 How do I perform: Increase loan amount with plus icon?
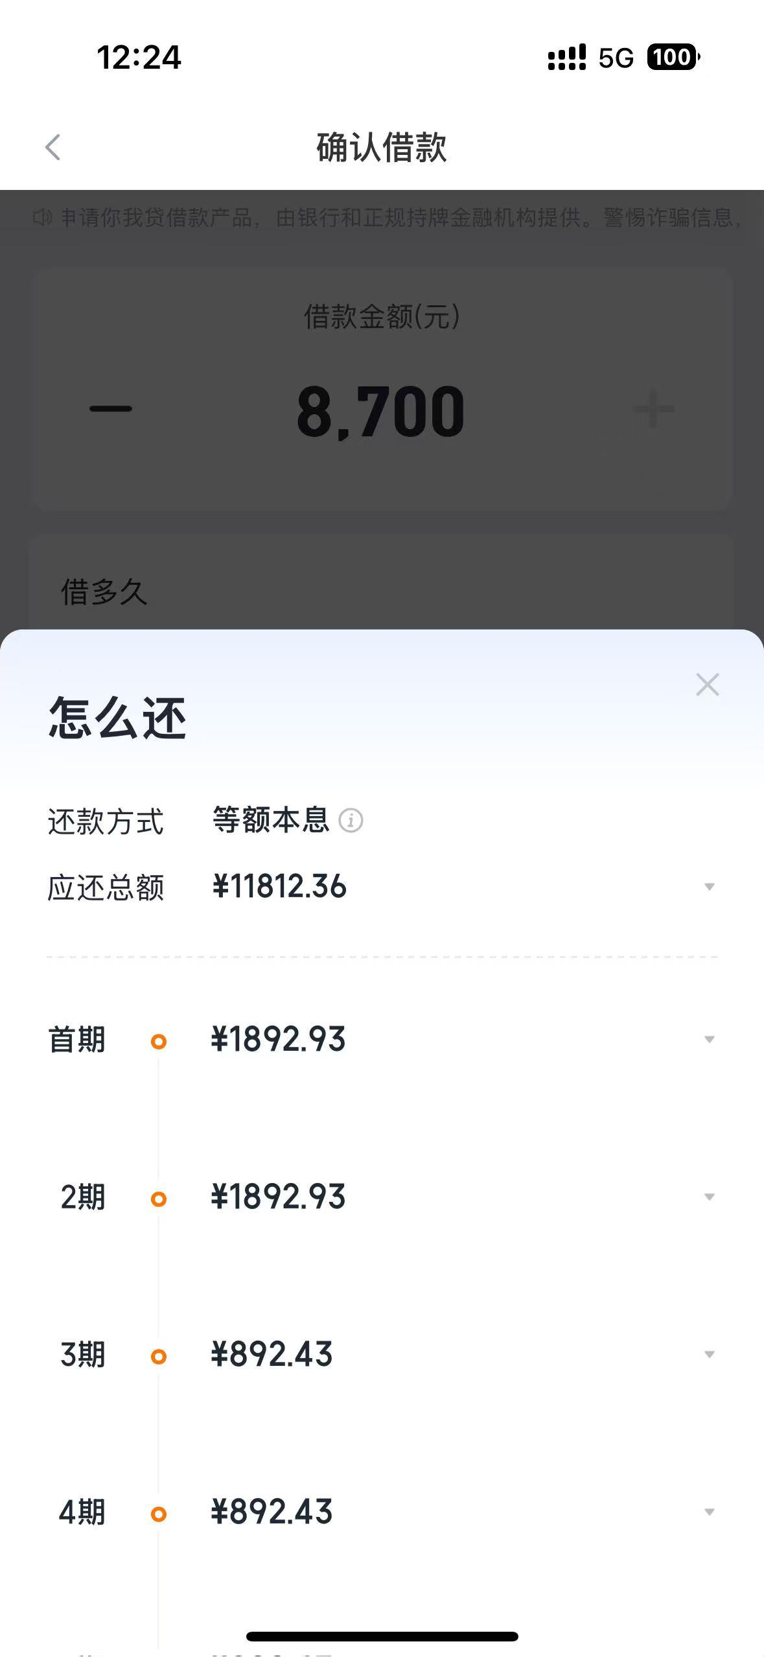[653, 409]
